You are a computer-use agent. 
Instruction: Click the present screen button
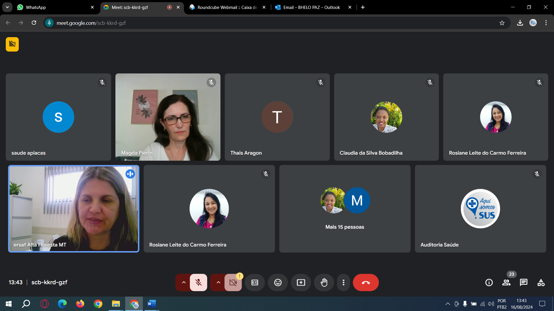(x=301, y=282)
